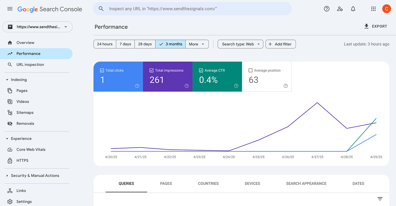Click the Google Search Console logo
This screenshot has height=206, width=396.
pyautogui.click(x=50, y=9)
